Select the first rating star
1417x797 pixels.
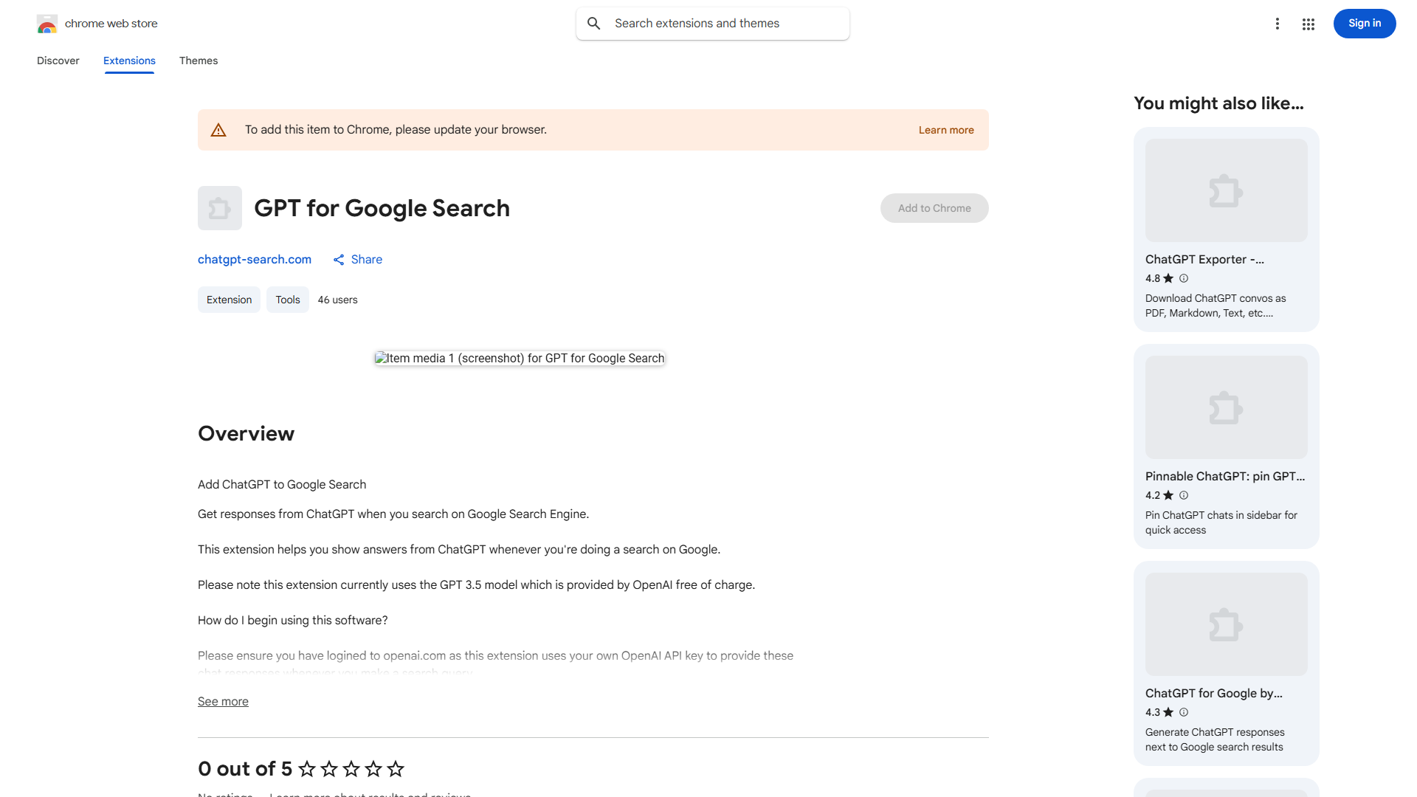[x=307, y=769]
